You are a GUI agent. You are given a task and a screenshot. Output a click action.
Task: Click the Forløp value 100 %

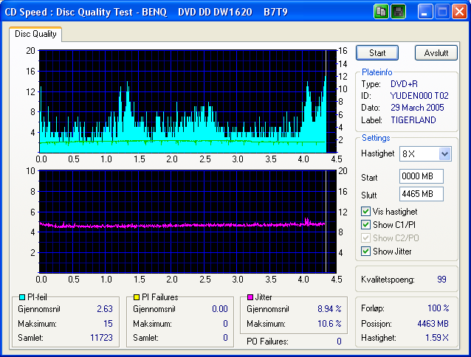(439, 308)
